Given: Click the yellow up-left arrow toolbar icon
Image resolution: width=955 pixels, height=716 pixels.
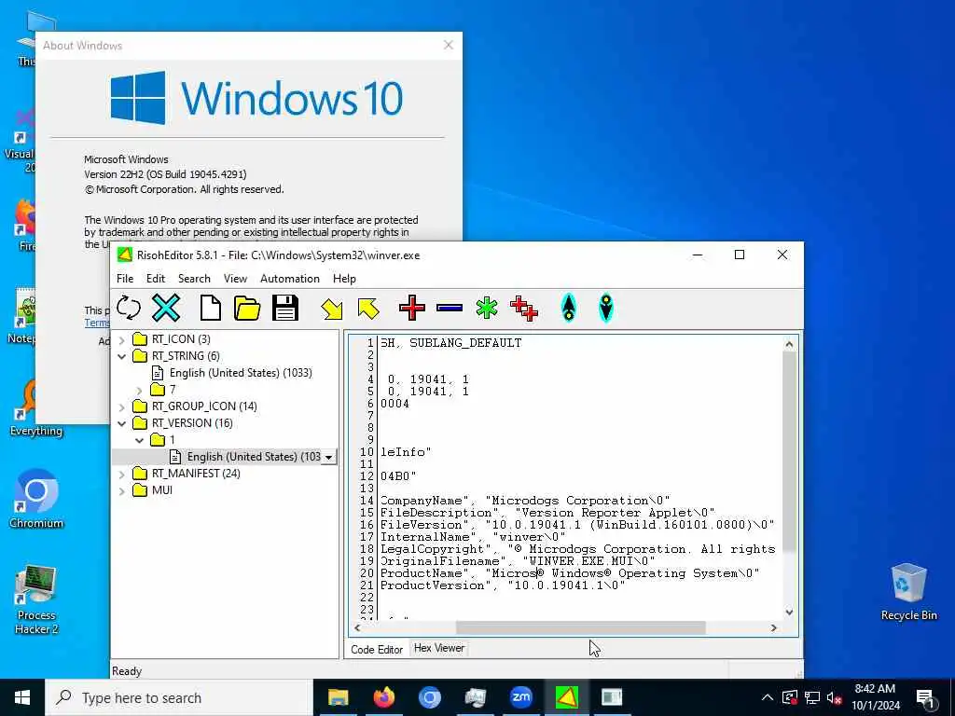Looking at the screenshot, I should pos(368,309).
